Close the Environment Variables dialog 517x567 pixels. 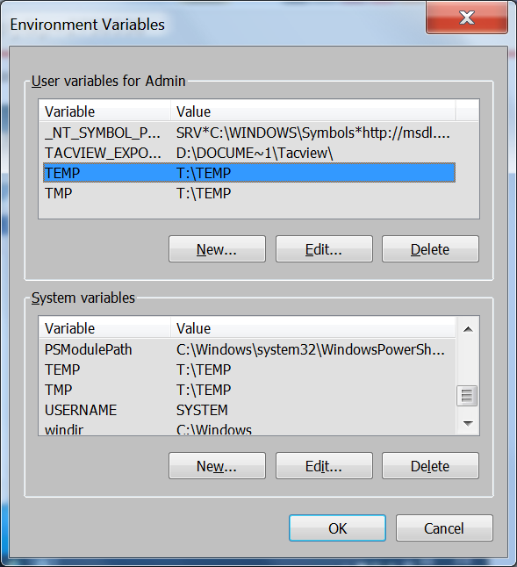[x=467, y=18]
